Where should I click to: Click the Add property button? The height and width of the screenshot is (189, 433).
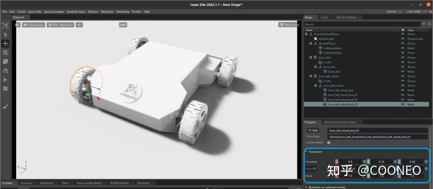313,130
